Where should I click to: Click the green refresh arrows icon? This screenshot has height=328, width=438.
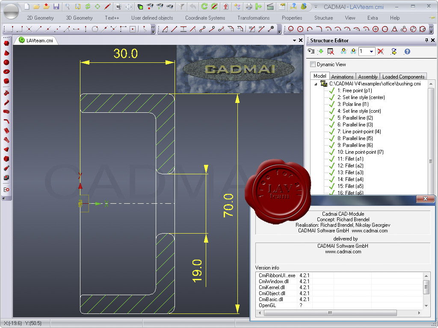pyautogui.click(x=88, y=6)
